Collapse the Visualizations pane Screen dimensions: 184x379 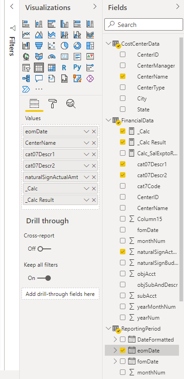point(95,6)
